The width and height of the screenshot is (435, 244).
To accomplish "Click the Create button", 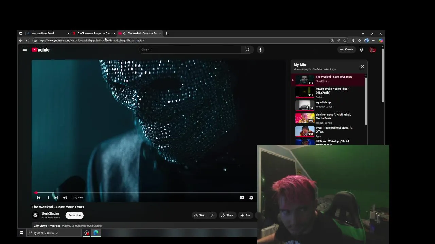I will click(347, 49).
